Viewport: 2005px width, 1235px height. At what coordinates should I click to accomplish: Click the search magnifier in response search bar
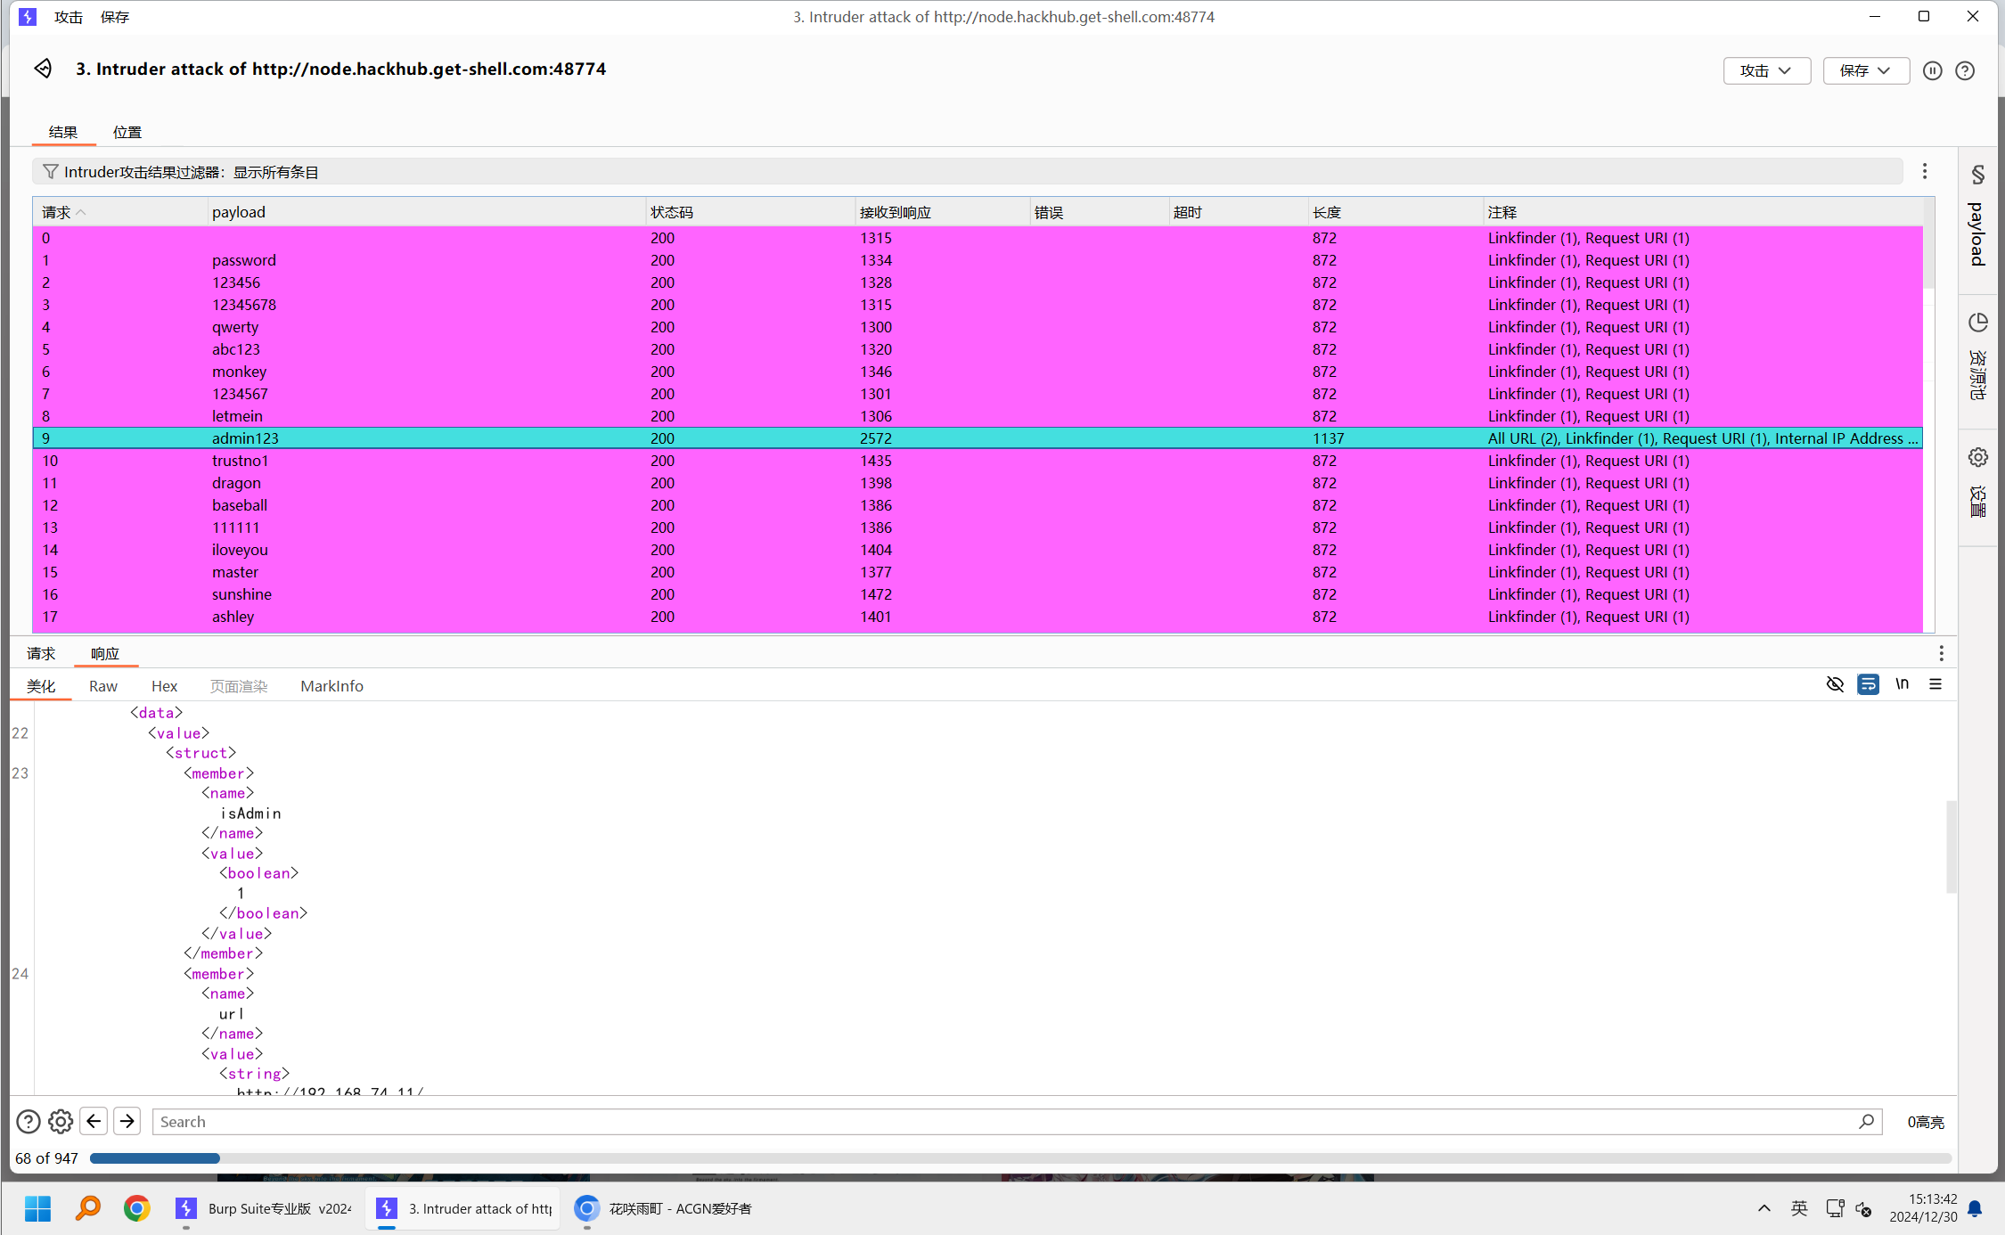click(1866, 1121)
